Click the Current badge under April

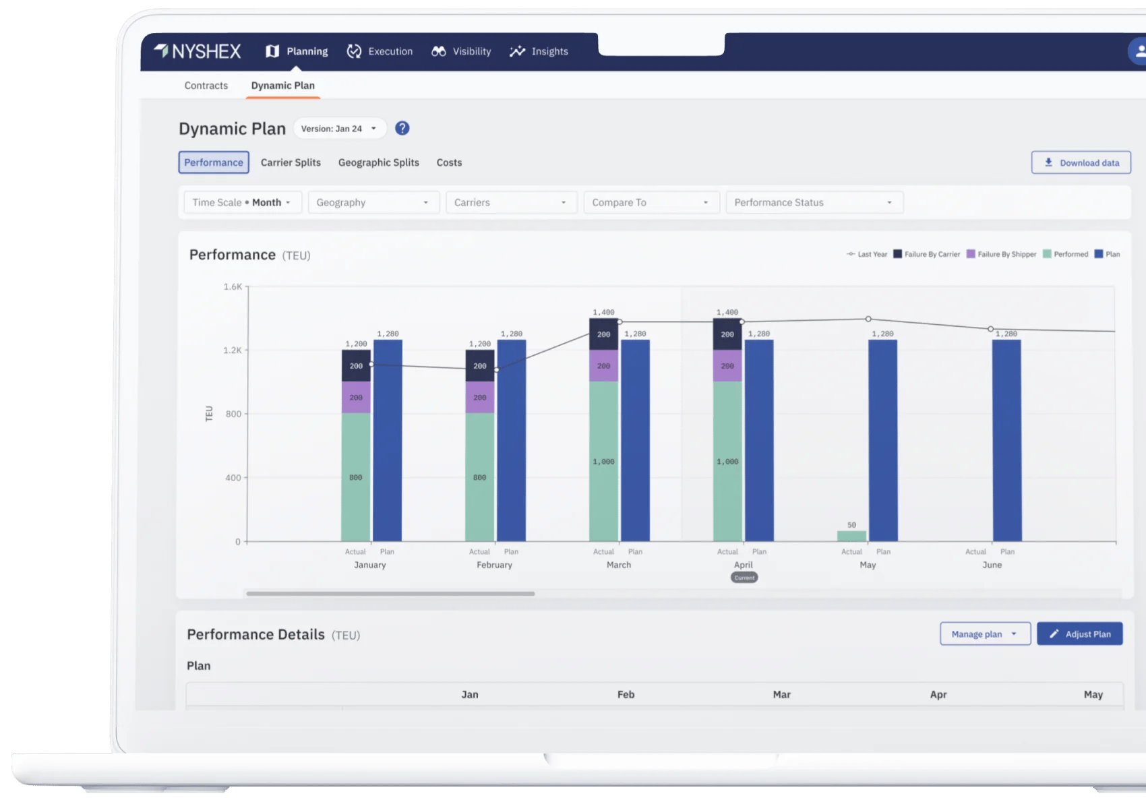pyautogui.click(x=744, y=578)
